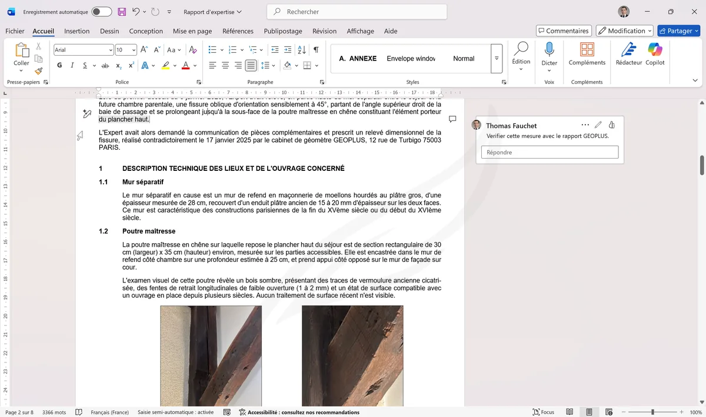Edit the comment using the pencil icon
Viewport: 706px width, 417px height.
pyautogui.click(x=598, y=125)
